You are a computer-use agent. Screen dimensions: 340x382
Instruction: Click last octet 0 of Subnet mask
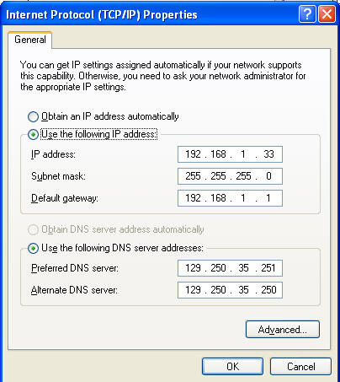click(268, 176)
